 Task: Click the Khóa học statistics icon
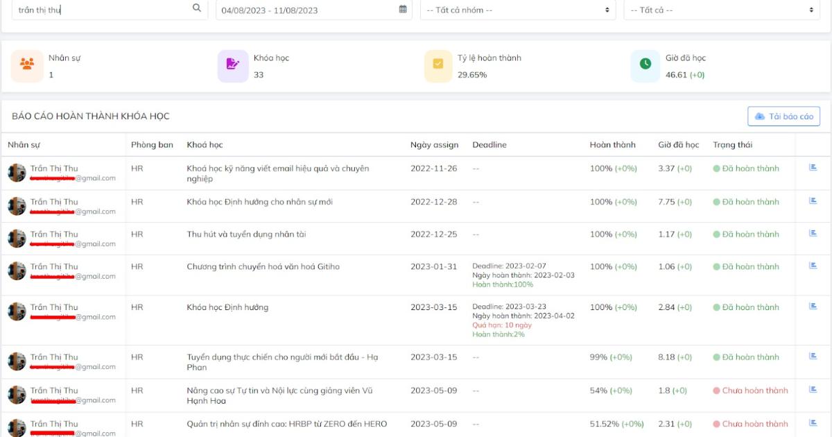point(233,65)
